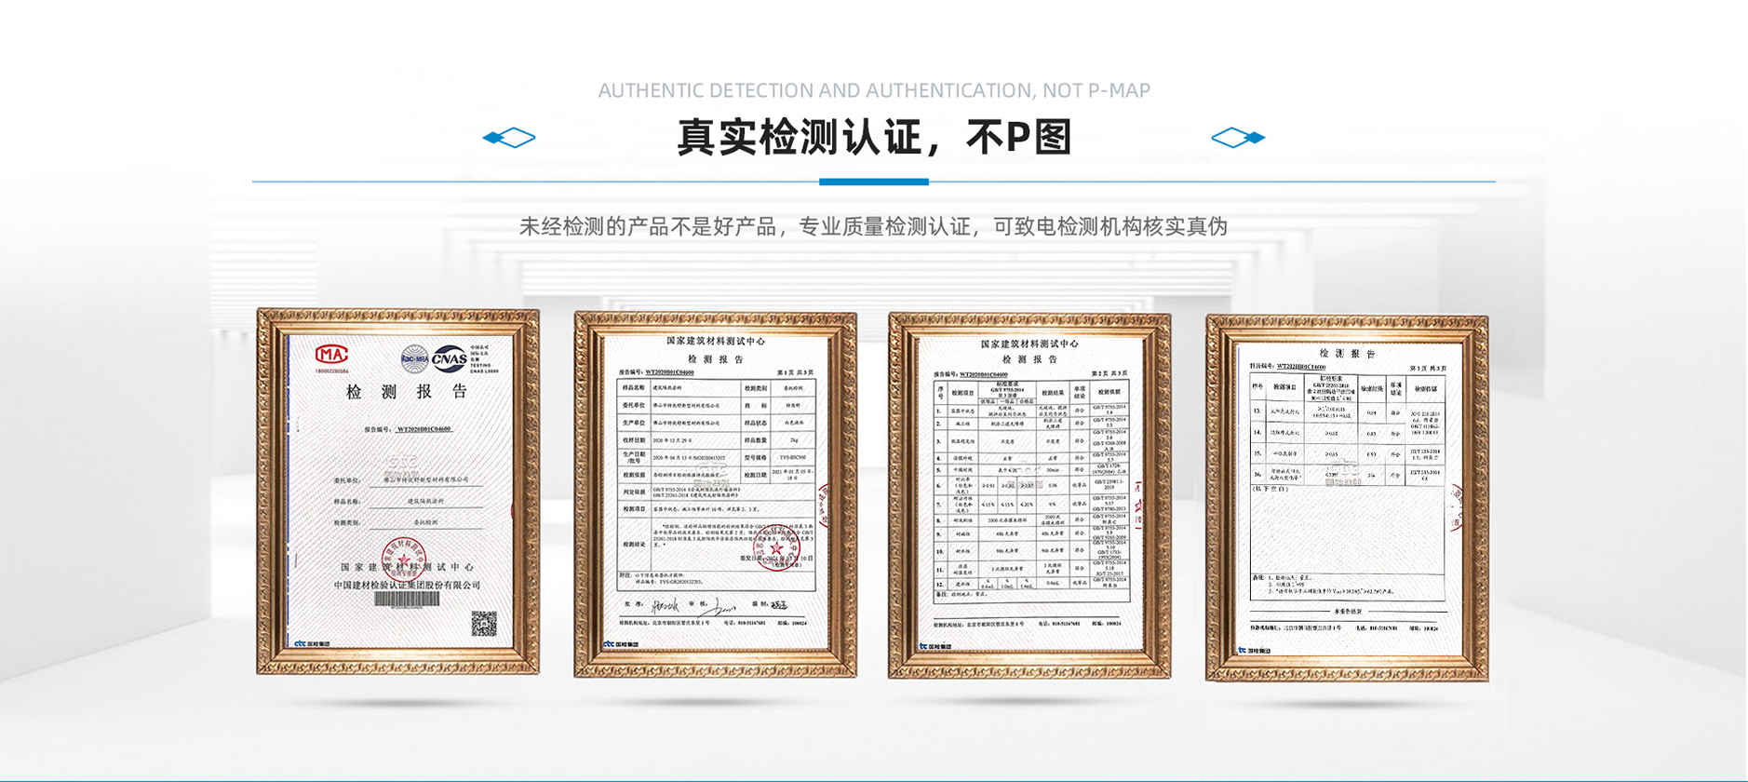The width and height of the screenshot is (1748, 782).
Task: Click the blue diamond icon right of heading
Action: pos(1237,138)
